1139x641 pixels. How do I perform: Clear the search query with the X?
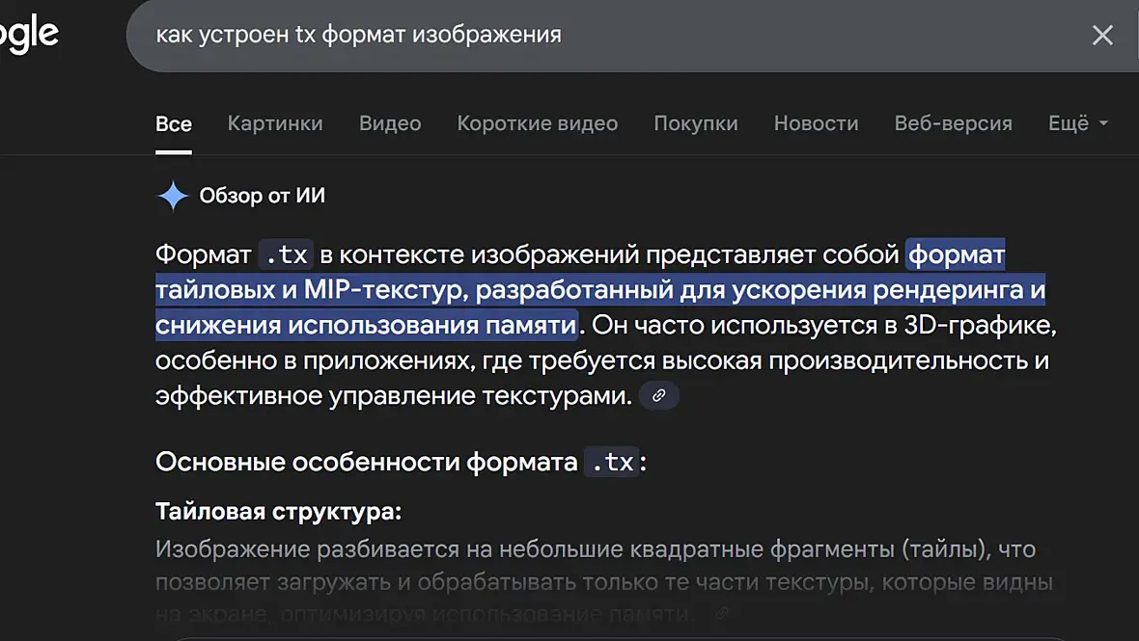1101,36
